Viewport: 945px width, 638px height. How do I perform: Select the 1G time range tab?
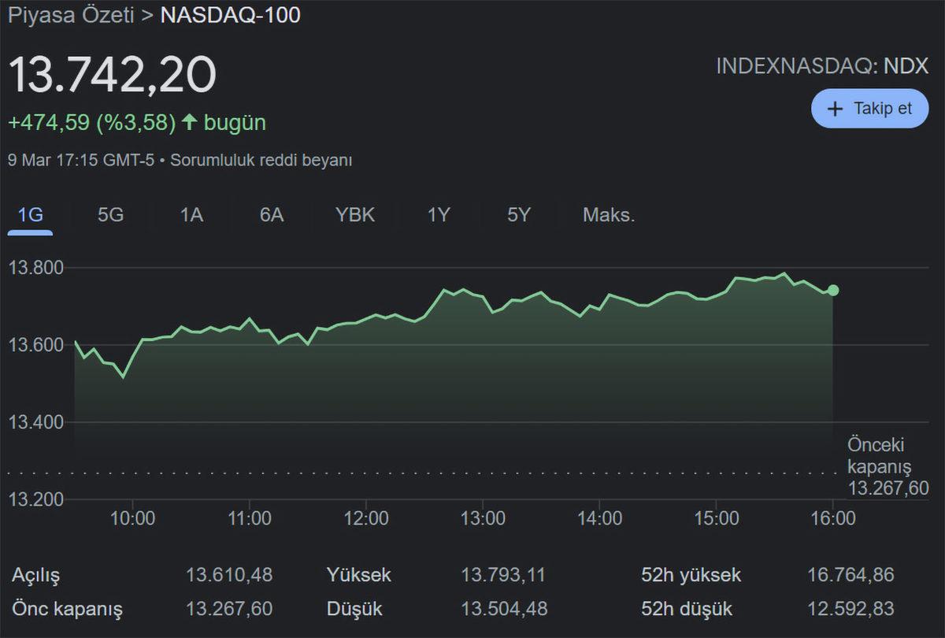[x=30, y=215]
